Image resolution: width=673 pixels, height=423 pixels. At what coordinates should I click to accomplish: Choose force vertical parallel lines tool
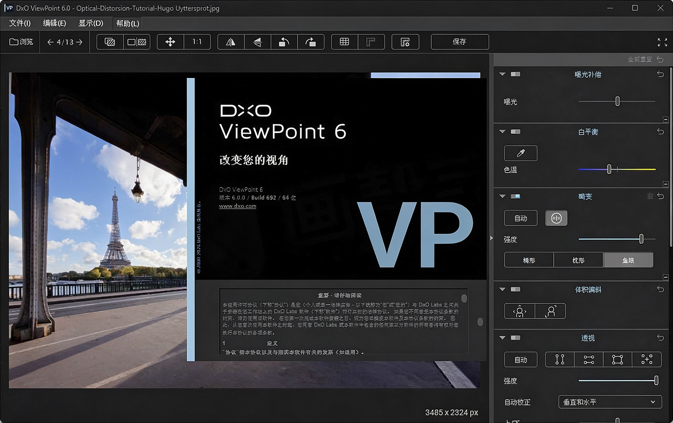click(559, 359)
